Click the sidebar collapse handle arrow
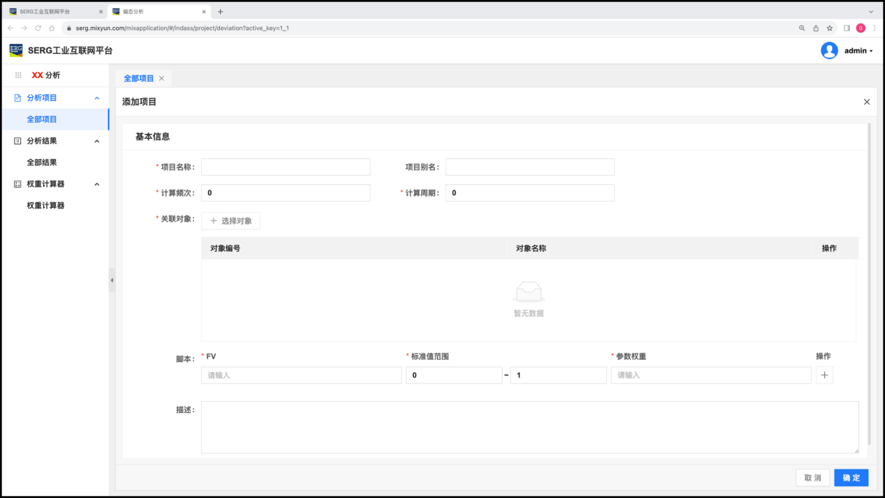Viewport: 885px width, 498px height. point(112,280)
